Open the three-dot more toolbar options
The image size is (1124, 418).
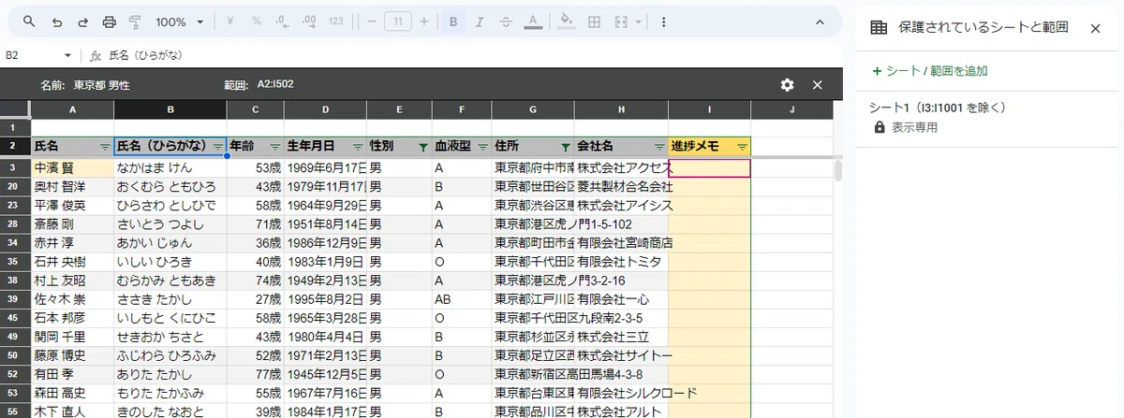pos(664,22)
